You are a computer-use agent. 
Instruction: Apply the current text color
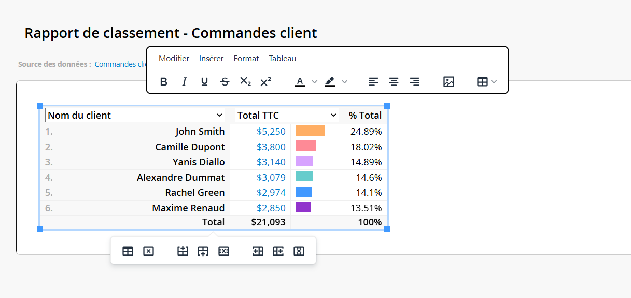[x=300, y=82]
